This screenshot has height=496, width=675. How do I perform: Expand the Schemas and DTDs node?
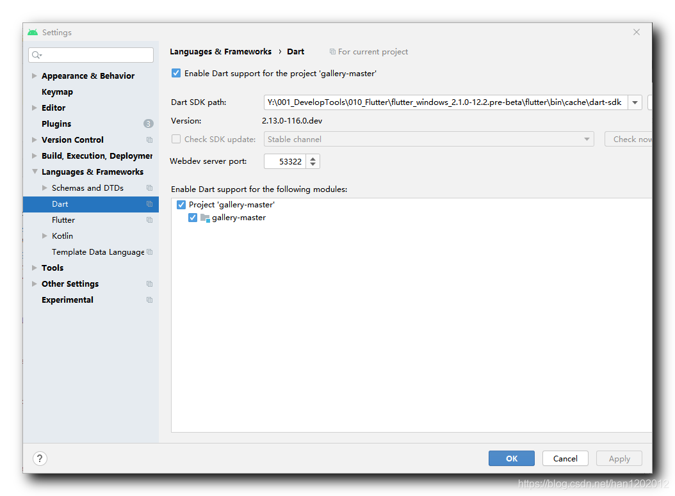click(44, 188)
